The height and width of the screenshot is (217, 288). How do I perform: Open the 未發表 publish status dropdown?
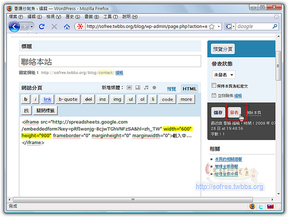coord(223,75)
